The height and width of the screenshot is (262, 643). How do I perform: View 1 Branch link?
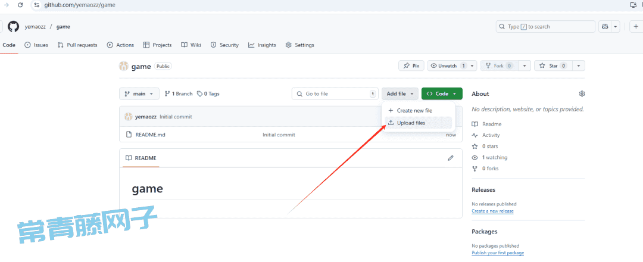pos(179,93)
